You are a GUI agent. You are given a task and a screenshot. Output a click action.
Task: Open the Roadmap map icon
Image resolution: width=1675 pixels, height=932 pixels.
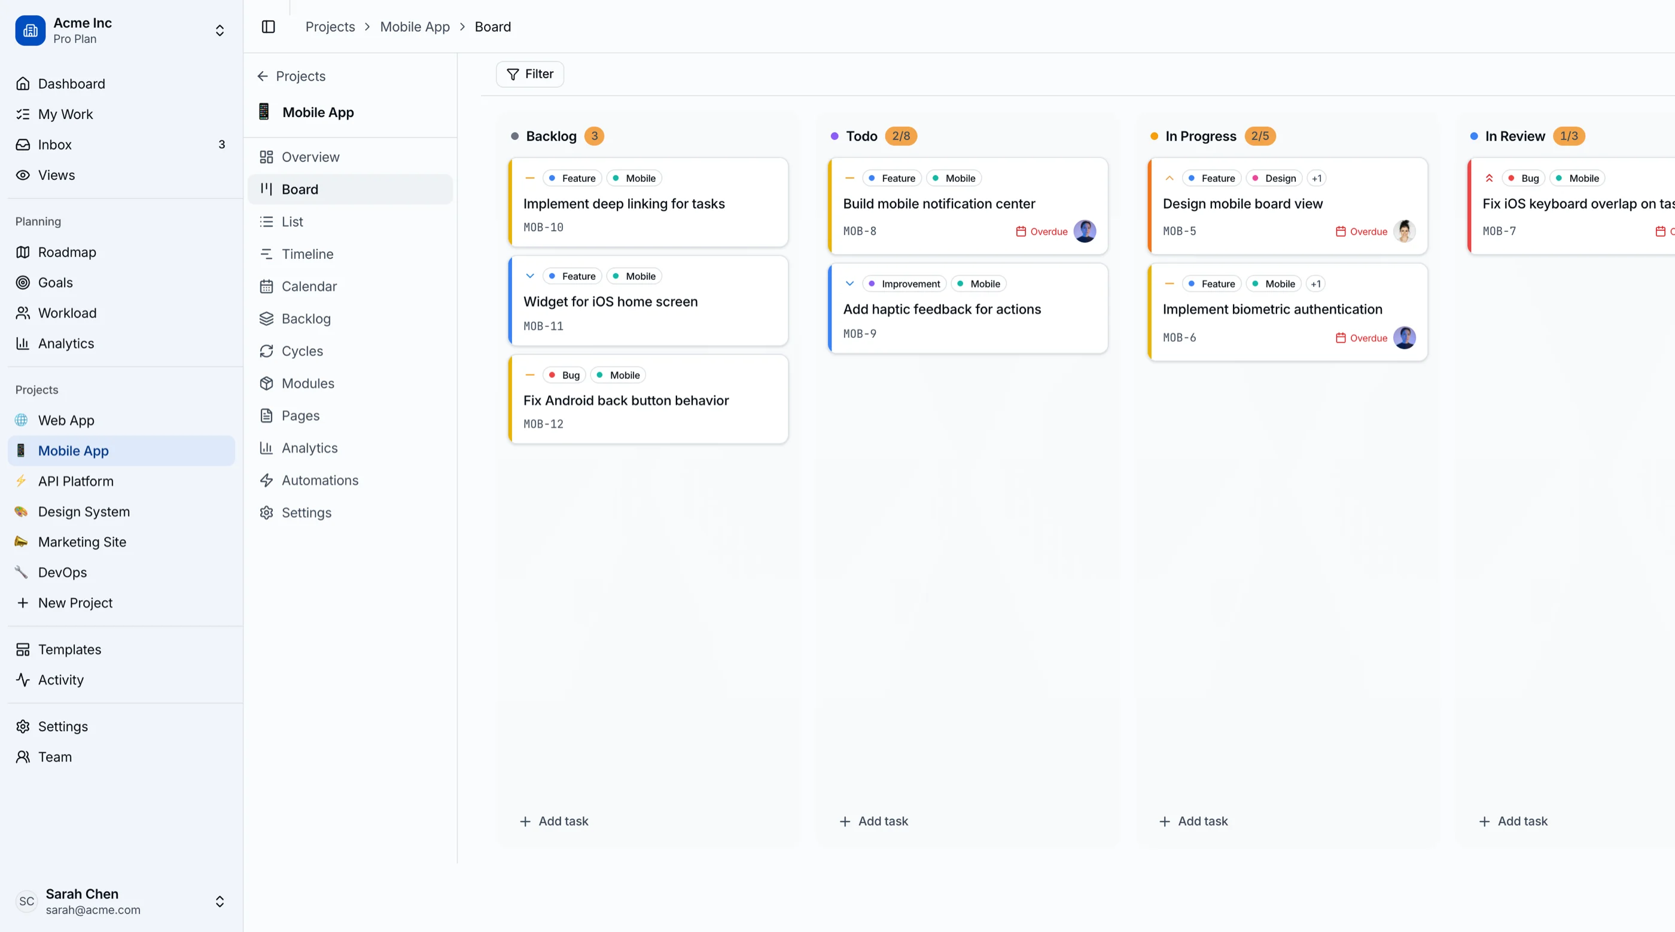pyautogui.click(x=23, y=252)
